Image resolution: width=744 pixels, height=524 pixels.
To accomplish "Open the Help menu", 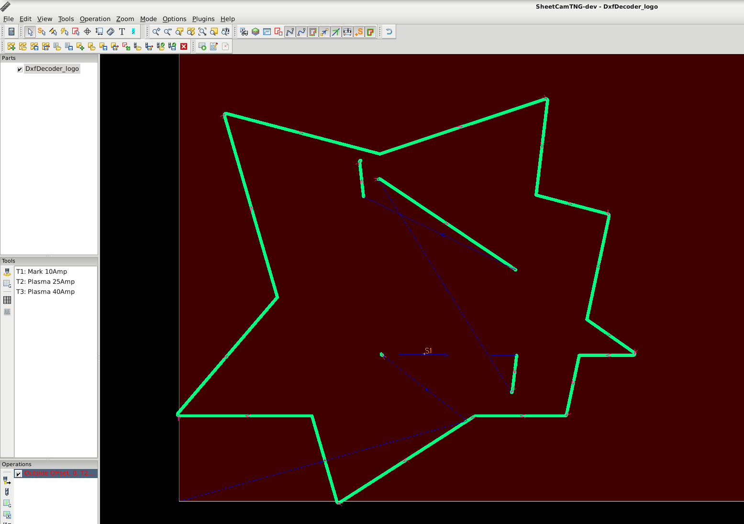I will 228,19.
